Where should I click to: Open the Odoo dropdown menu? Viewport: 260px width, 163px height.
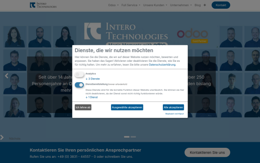pos(114,5)
